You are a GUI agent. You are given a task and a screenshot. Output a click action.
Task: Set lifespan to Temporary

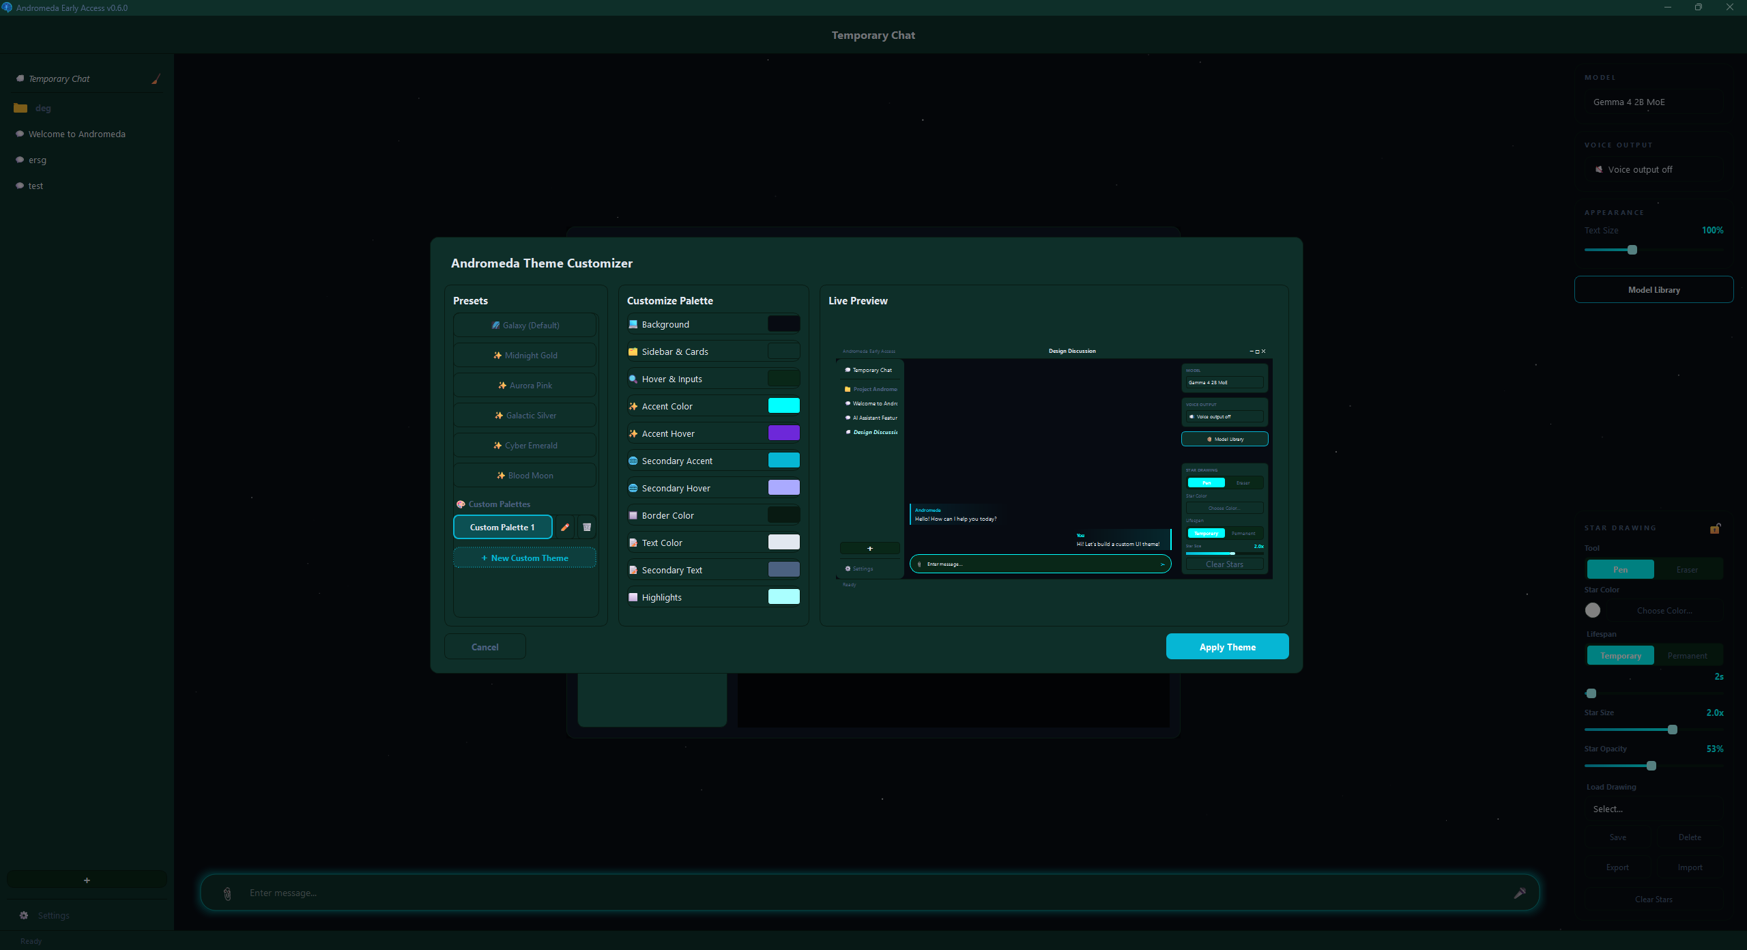(1620, 655)
